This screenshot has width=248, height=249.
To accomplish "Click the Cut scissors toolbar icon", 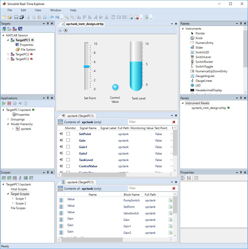I will [x=28, y=17].
